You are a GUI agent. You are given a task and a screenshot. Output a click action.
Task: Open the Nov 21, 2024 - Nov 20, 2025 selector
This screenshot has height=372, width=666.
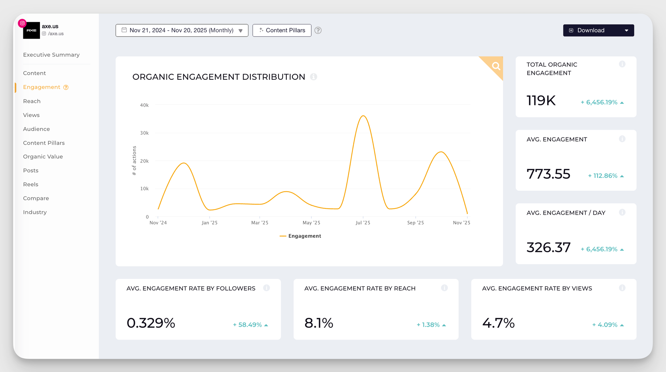tap(181, 30)
